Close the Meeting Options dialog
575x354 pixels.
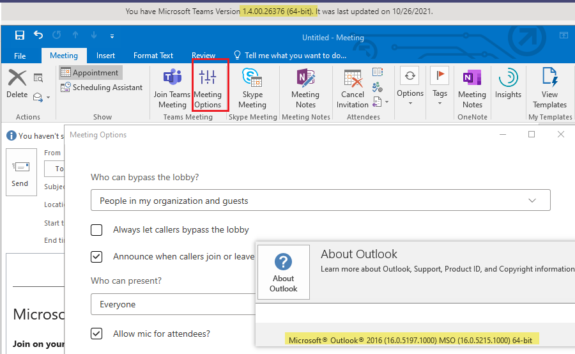pyautogui.click(x=561, y=134)
